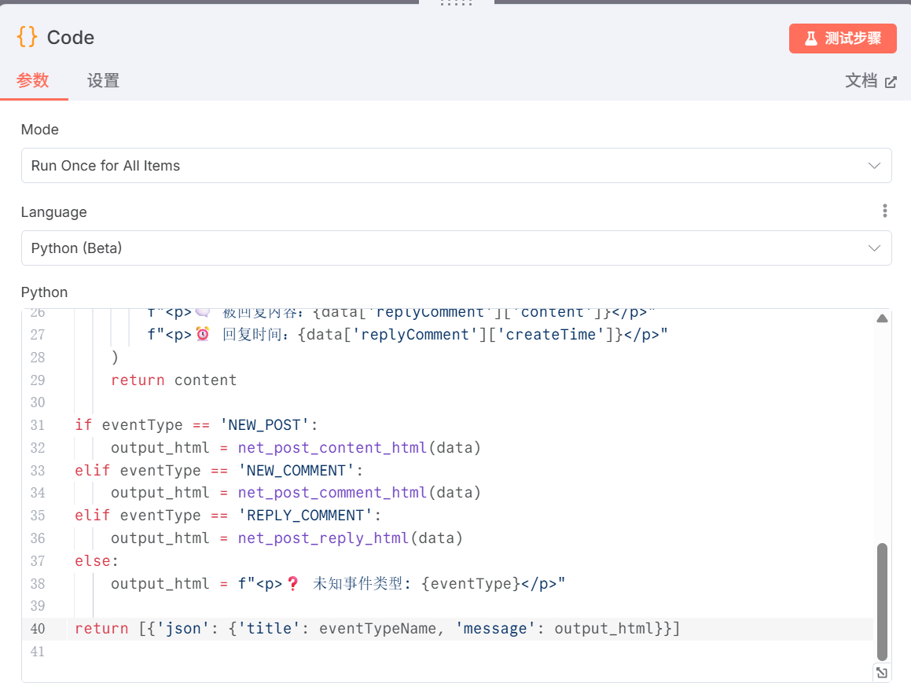Click the Code node title text
This screenshot has height=683, width=911.
[x=71, y=38]
